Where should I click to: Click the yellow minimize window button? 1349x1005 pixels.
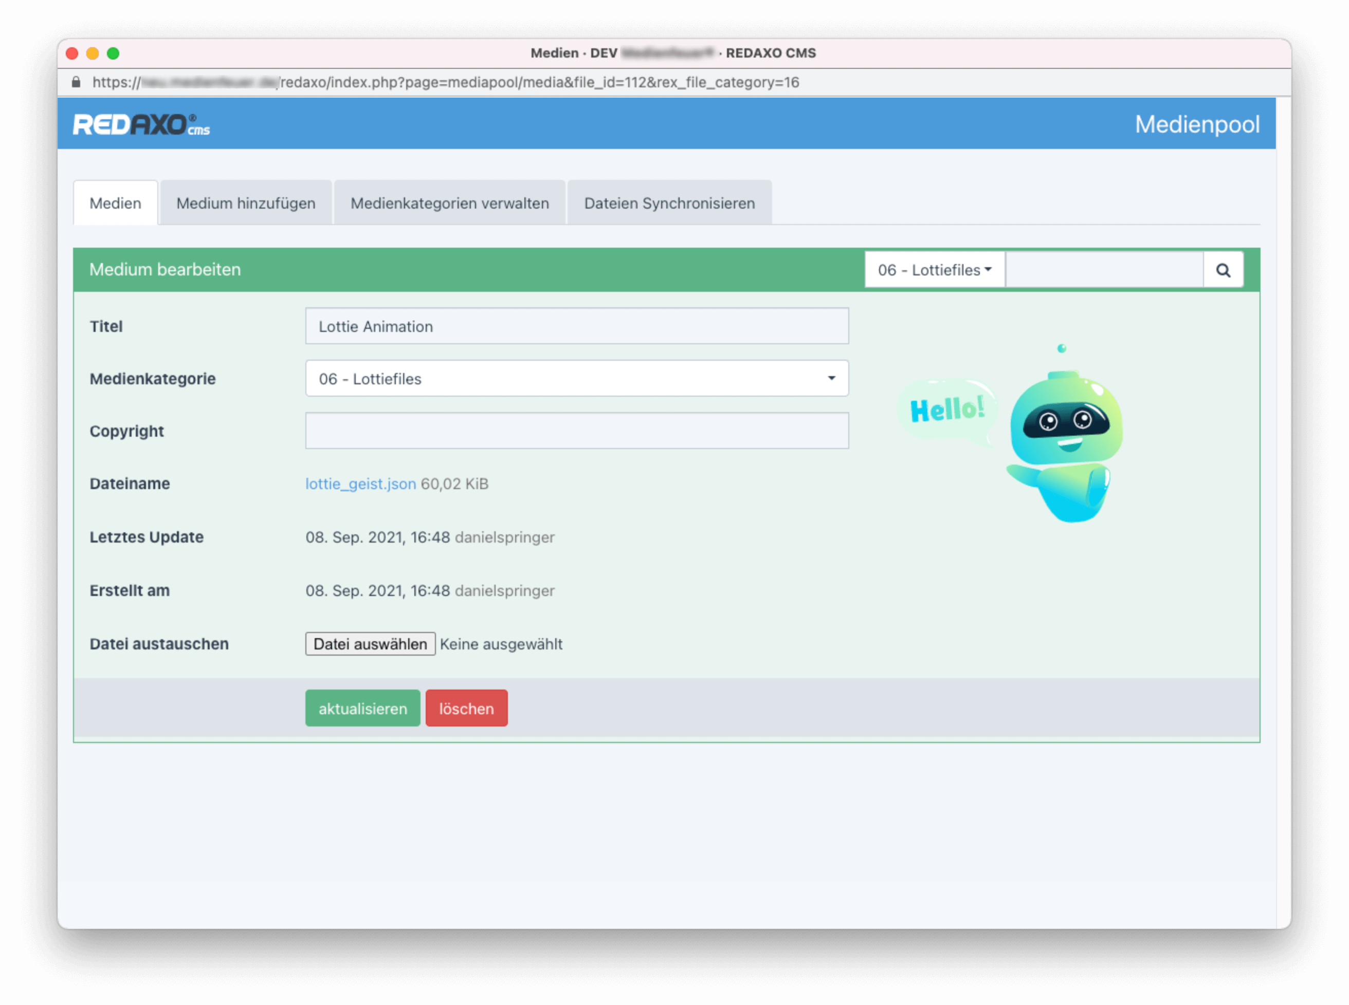(93, 53)
